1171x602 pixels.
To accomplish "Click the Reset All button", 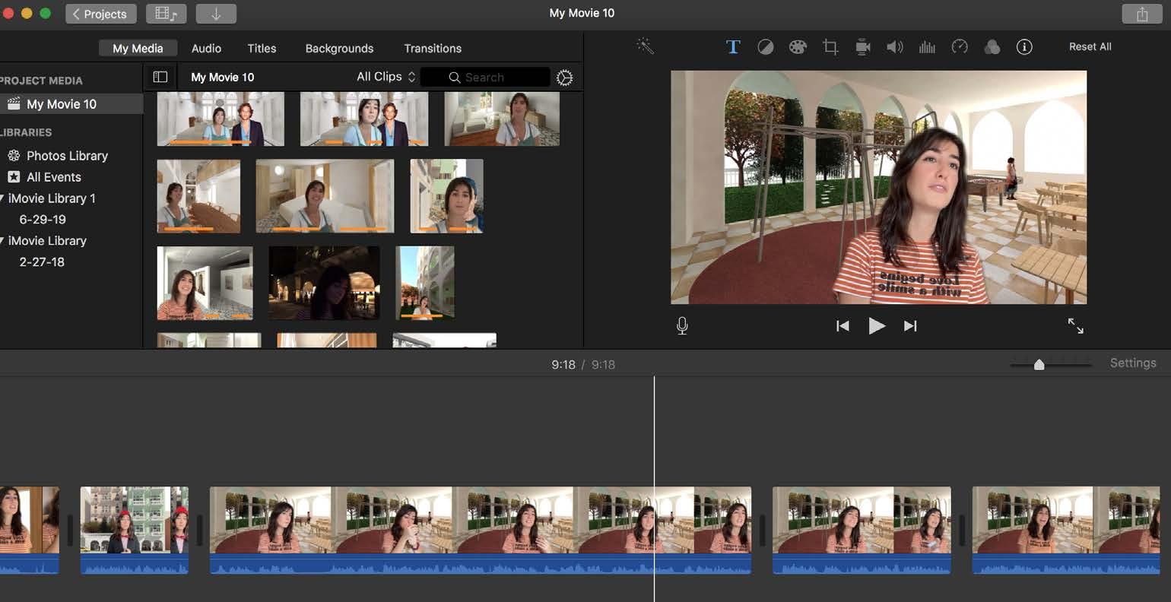I will [1090, 46].
